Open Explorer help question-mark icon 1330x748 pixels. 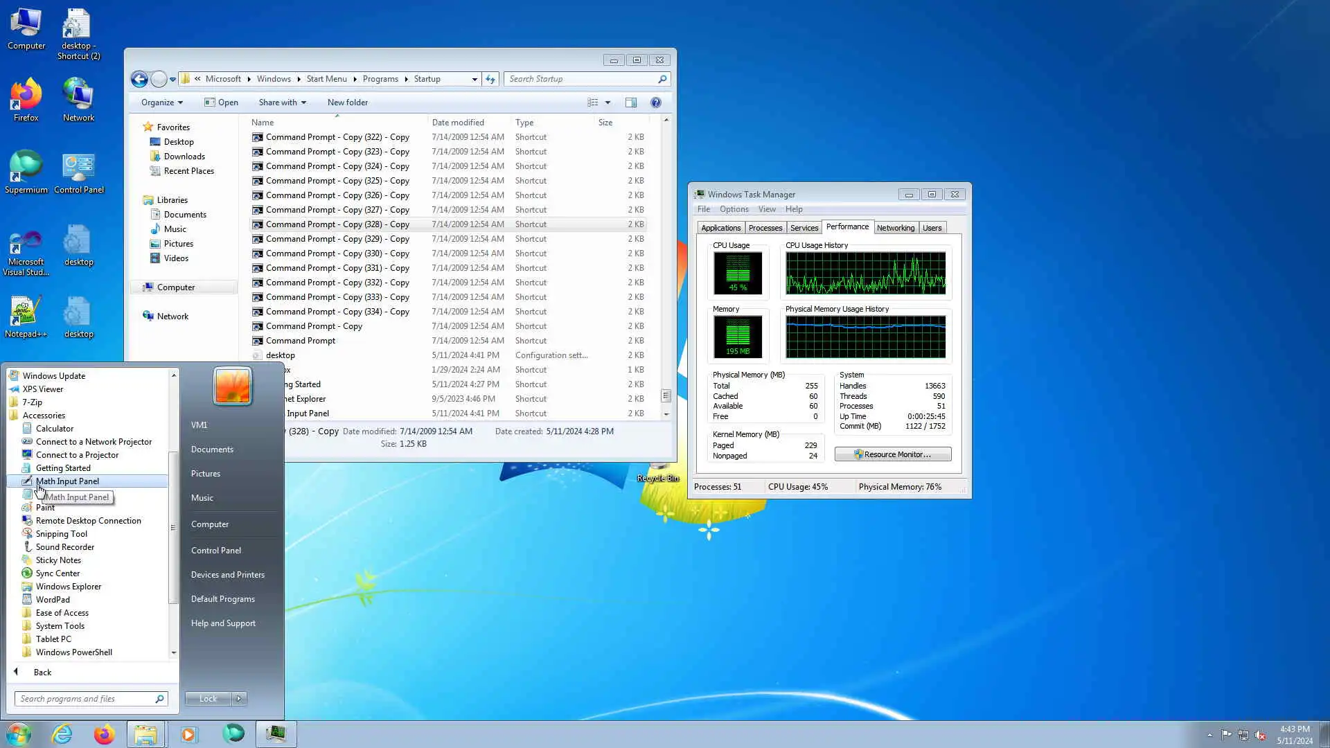pos(656,103)
